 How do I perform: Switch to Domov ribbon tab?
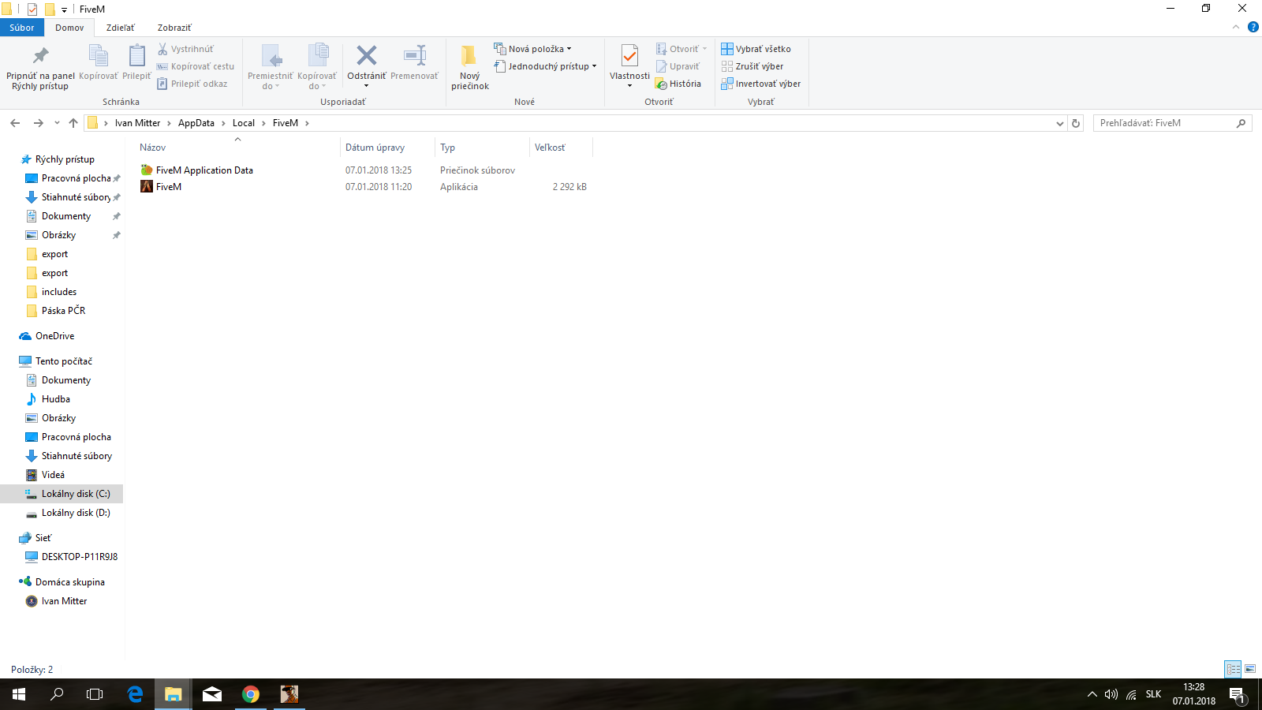69,28
